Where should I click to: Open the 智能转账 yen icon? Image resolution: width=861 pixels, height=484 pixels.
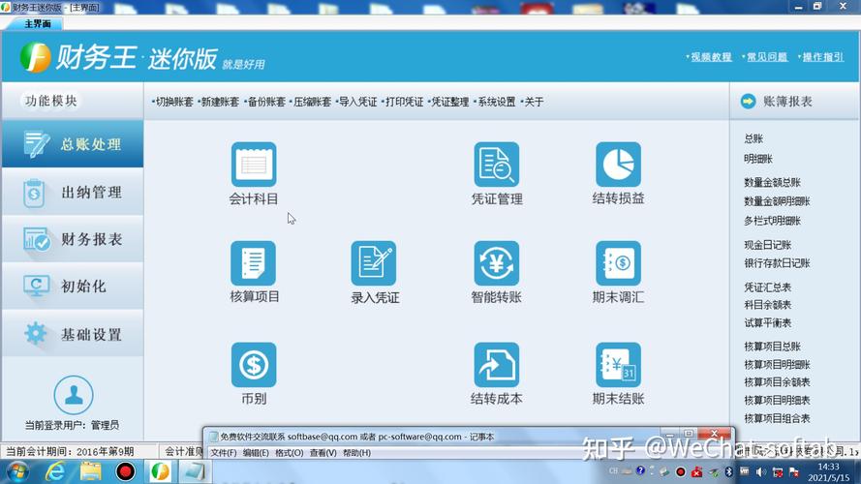pos(497,263)
